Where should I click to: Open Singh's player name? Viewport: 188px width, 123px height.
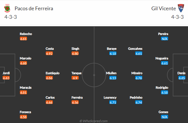[x=75, y=49]
